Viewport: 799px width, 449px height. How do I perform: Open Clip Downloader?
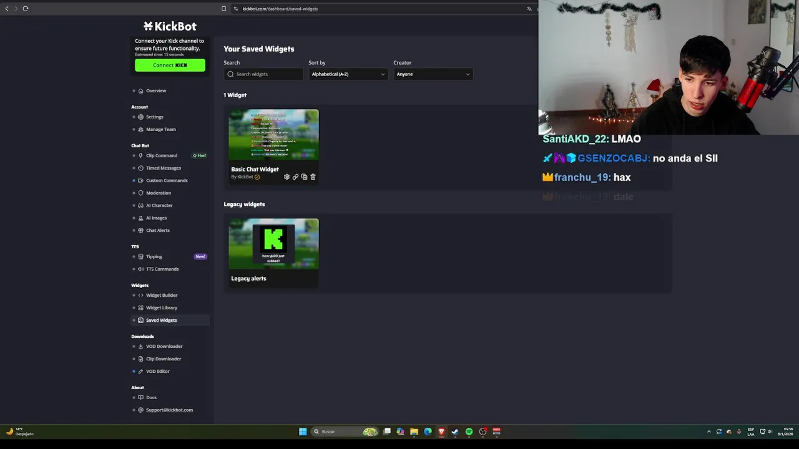(x=164, y=359)
